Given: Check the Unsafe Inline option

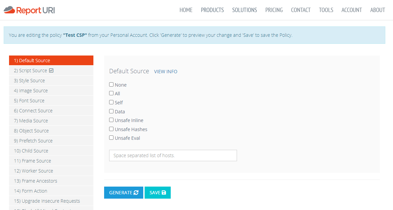Looking at the screenshot, I should [111, 120].
